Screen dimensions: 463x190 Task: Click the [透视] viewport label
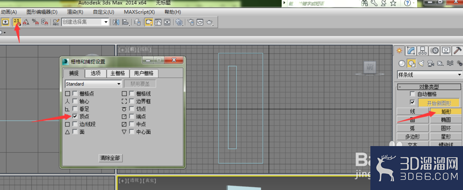point(134,181)
